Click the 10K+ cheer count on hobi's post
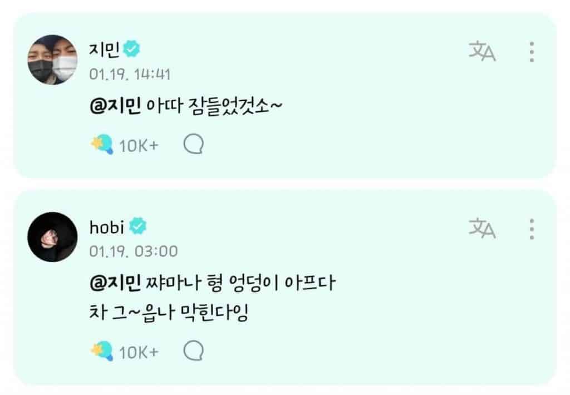 [x=139, y=352]
